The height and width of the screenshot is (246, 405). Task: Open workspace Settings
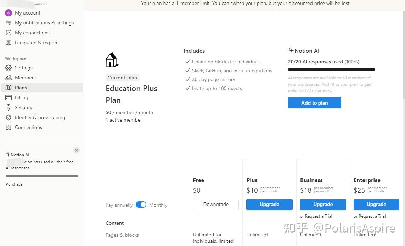point(23,68)
